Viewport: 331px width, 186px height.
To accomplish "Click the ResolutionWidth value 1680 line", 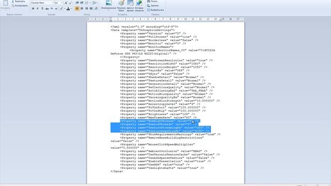I will tap(163, 64).
